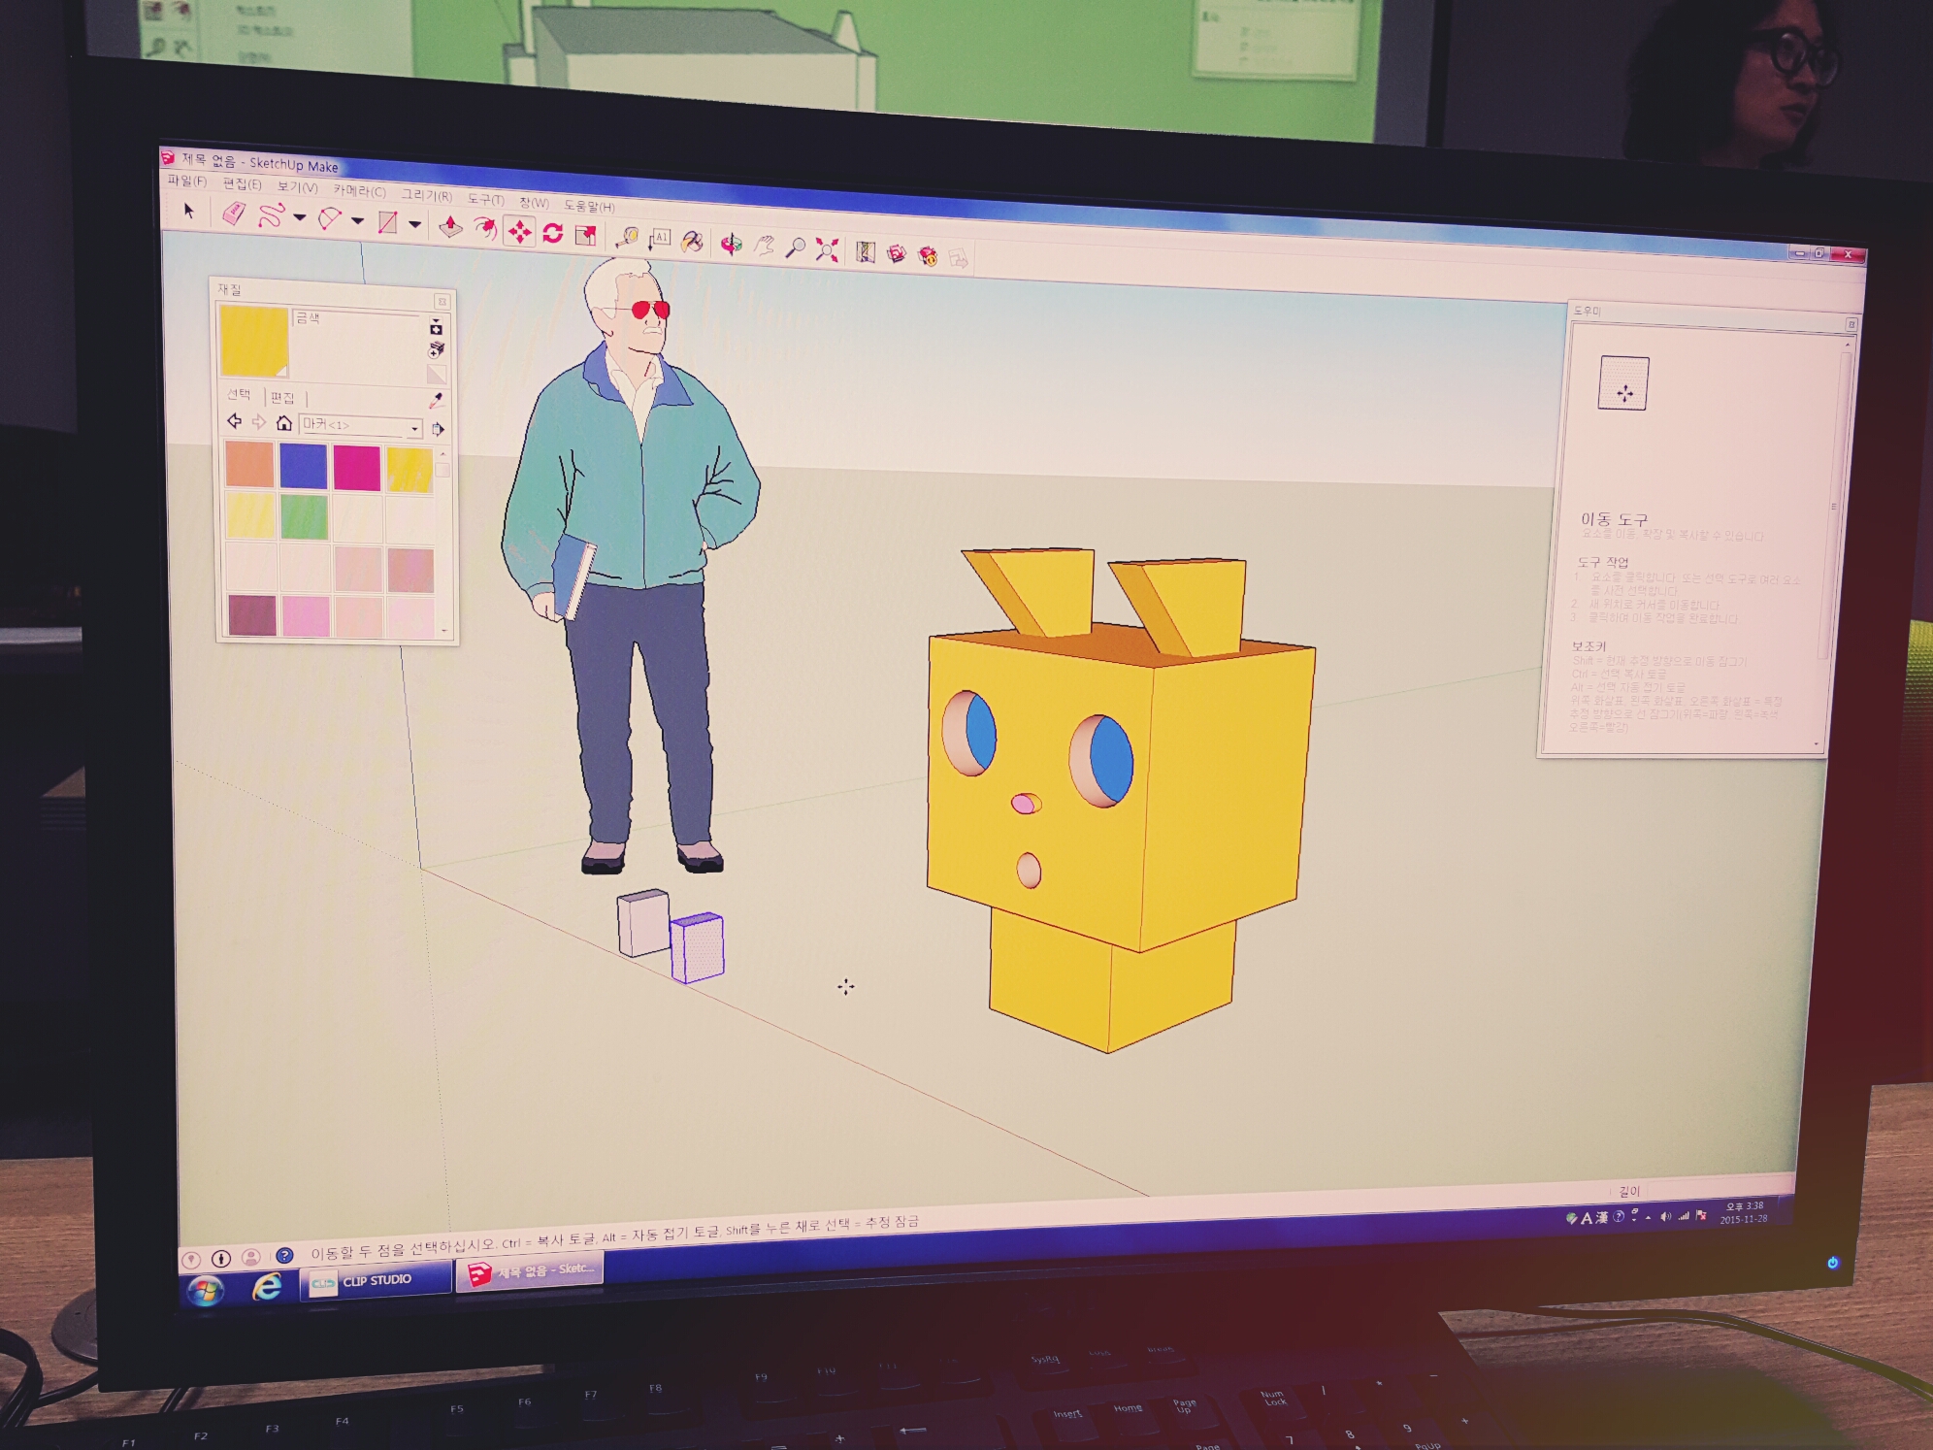1933x1450 pixels.
Task: Toggle the Instructor help status icon
Action: tap(284, 1256)
